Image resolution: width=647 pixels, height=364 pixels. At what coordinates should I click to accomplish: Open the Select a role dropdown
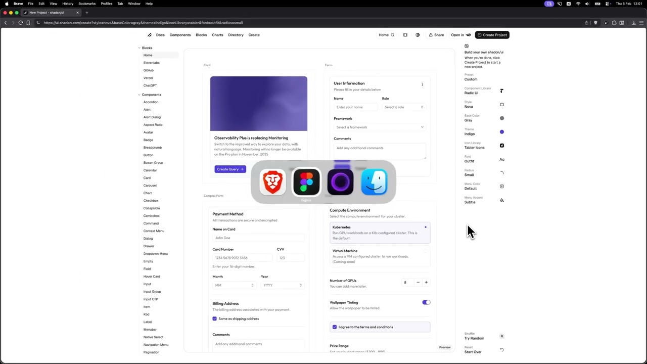click(x=403, y=107)
